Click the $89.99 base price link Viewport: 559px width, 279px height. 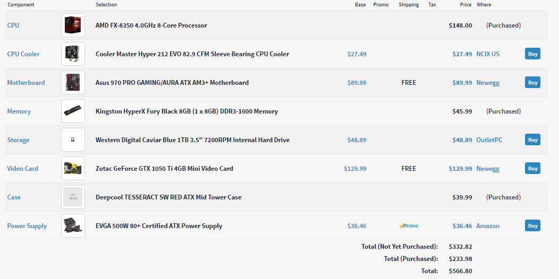[x=357, y=83]
